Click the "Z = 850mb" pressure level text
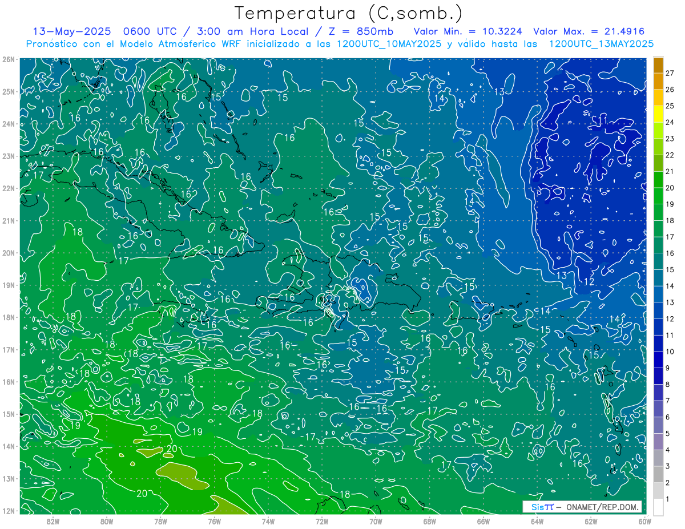 362,31
